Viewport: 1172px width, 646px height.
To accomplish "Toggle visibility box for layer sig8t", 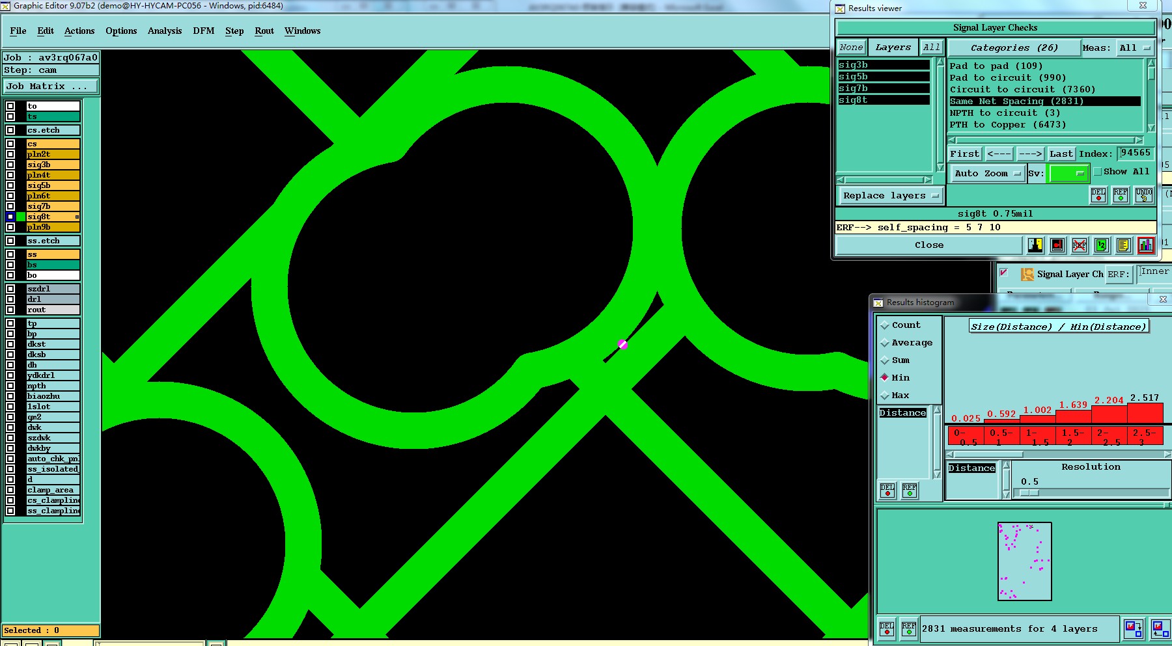I will 10,217.
